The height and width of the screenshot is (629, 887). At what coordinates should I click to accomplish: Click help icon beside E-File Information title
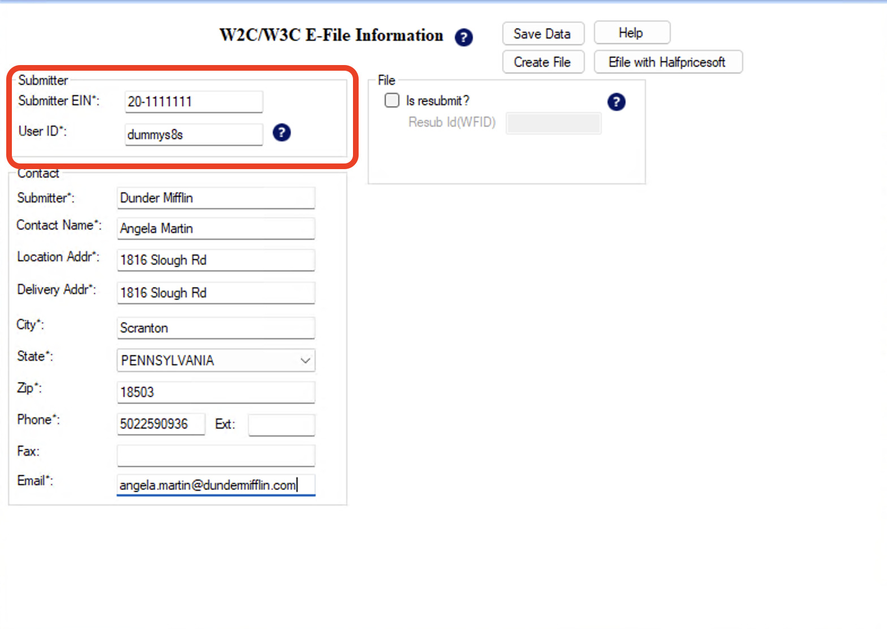tap(463, 37)
